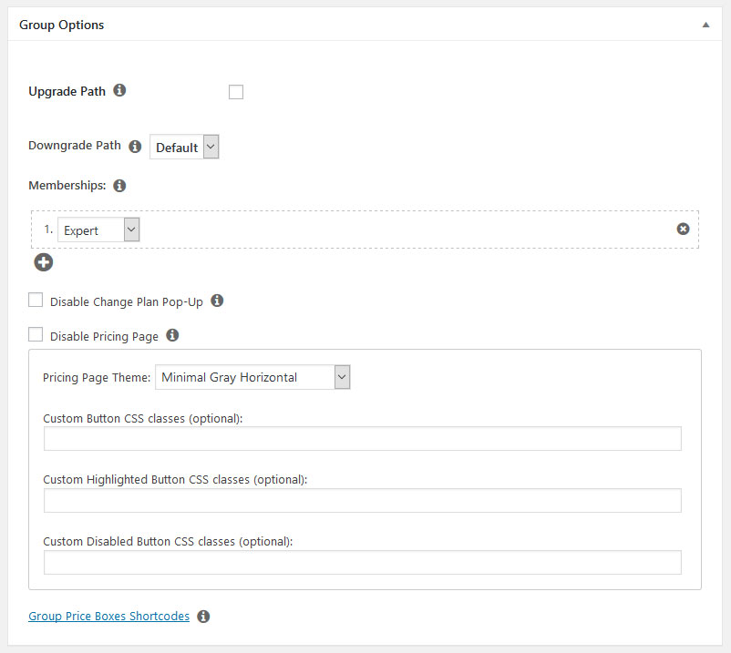
Task: Open Group Price Boxes Shortcodes link
Action: [108, 617]
